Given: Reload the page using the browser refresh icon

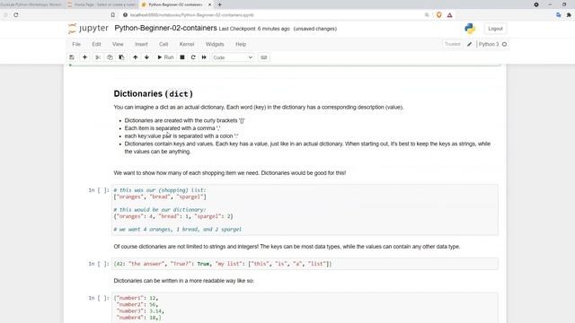Looking at the screenshot, I should 16,15.
